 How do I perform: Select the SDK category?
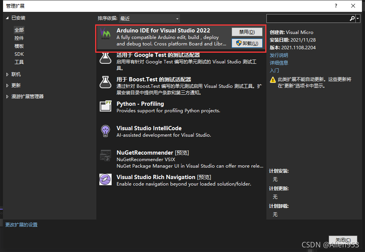tap(19, 54)
